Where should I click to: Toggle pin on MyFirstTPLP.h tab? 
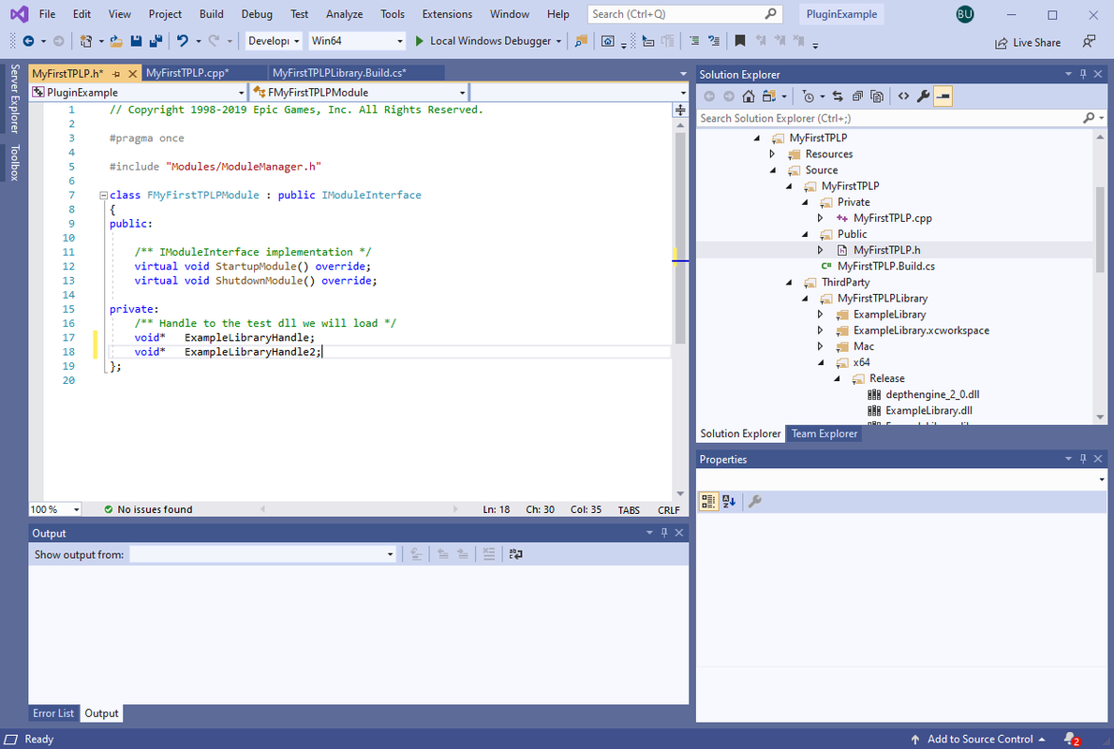[116, 74]
